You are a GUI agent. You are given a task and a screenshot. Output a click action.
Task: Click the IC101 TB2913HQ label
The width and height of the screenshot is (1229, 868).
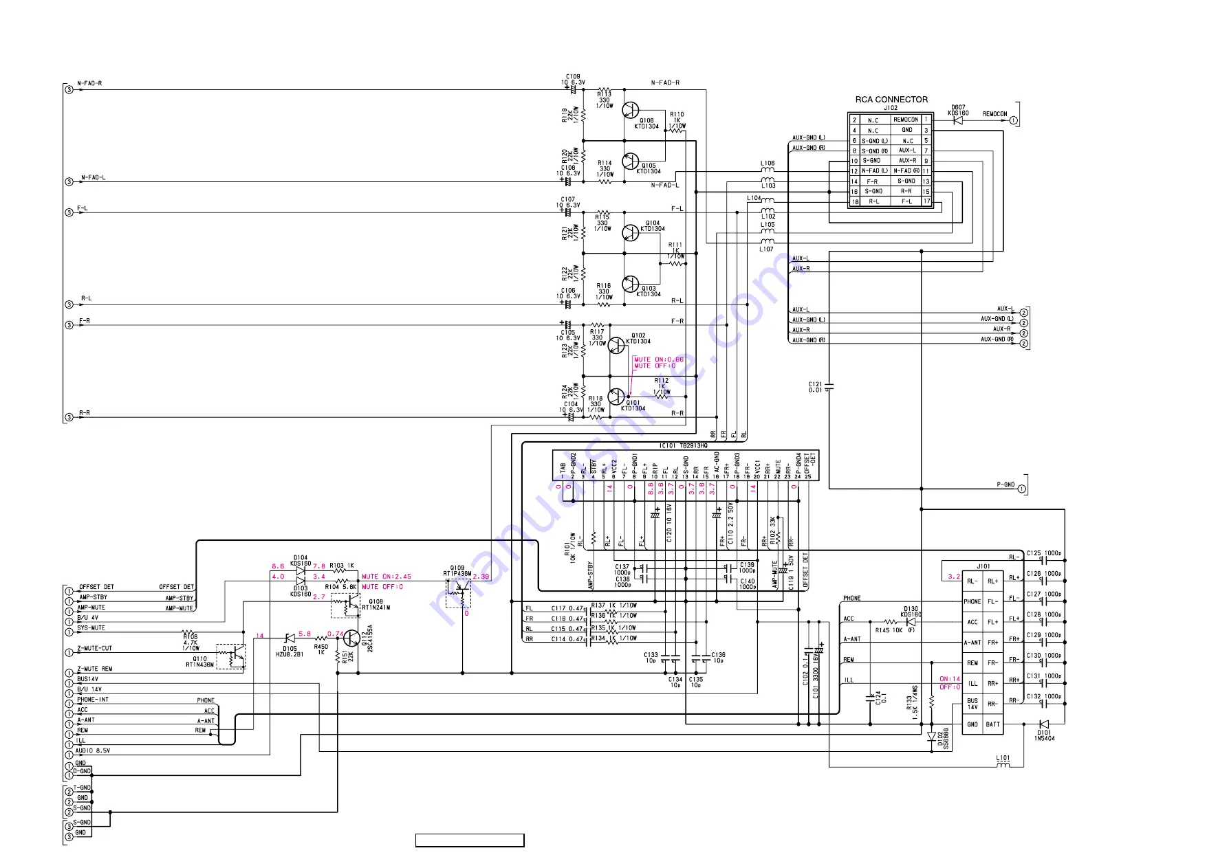pos(683,446)
